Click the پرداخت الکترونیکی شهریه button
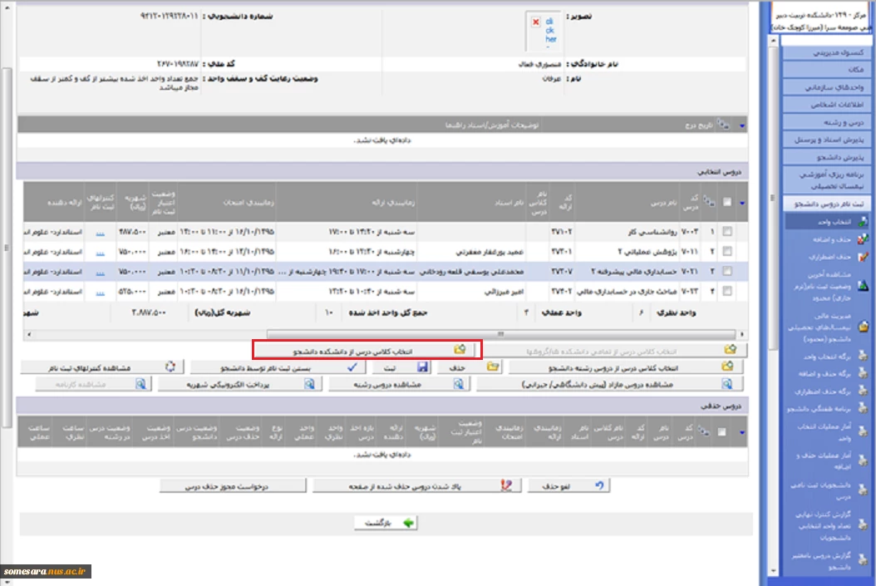 239,384
